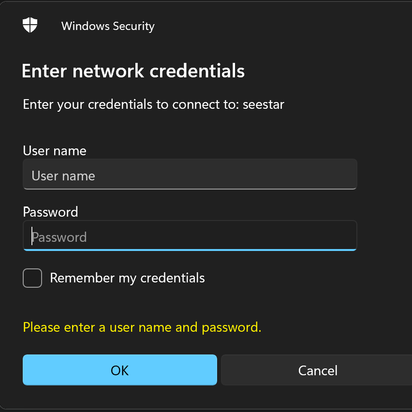Click the yellow 'Please enter a user name' warning

[x=142, y=327]
